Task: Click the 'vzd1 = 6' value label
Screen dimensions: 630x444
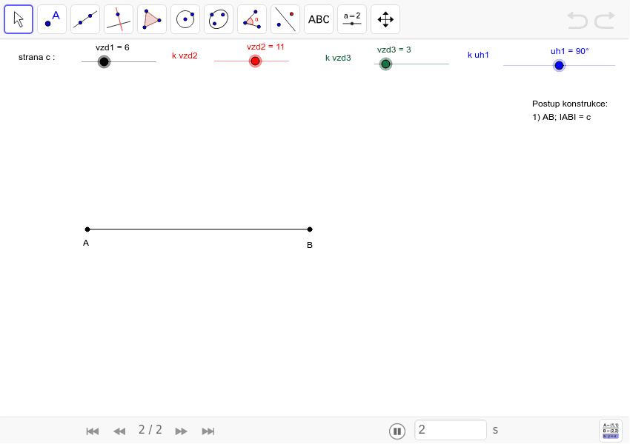Action: click(x=113, y=47)
